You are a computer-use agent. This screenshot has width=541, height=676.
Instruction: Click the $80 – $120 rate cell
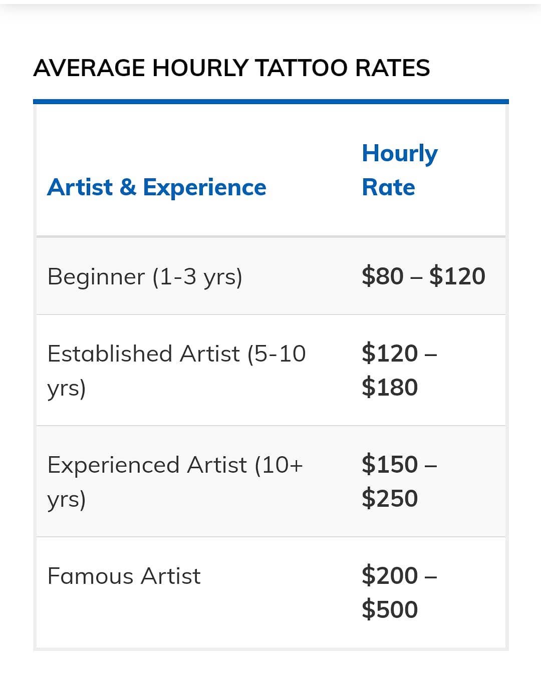(x=423, y=276)
